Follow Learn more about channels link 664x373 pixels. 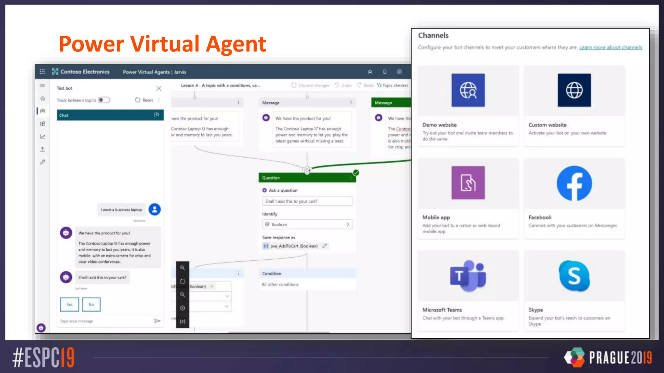click(611, 47)
